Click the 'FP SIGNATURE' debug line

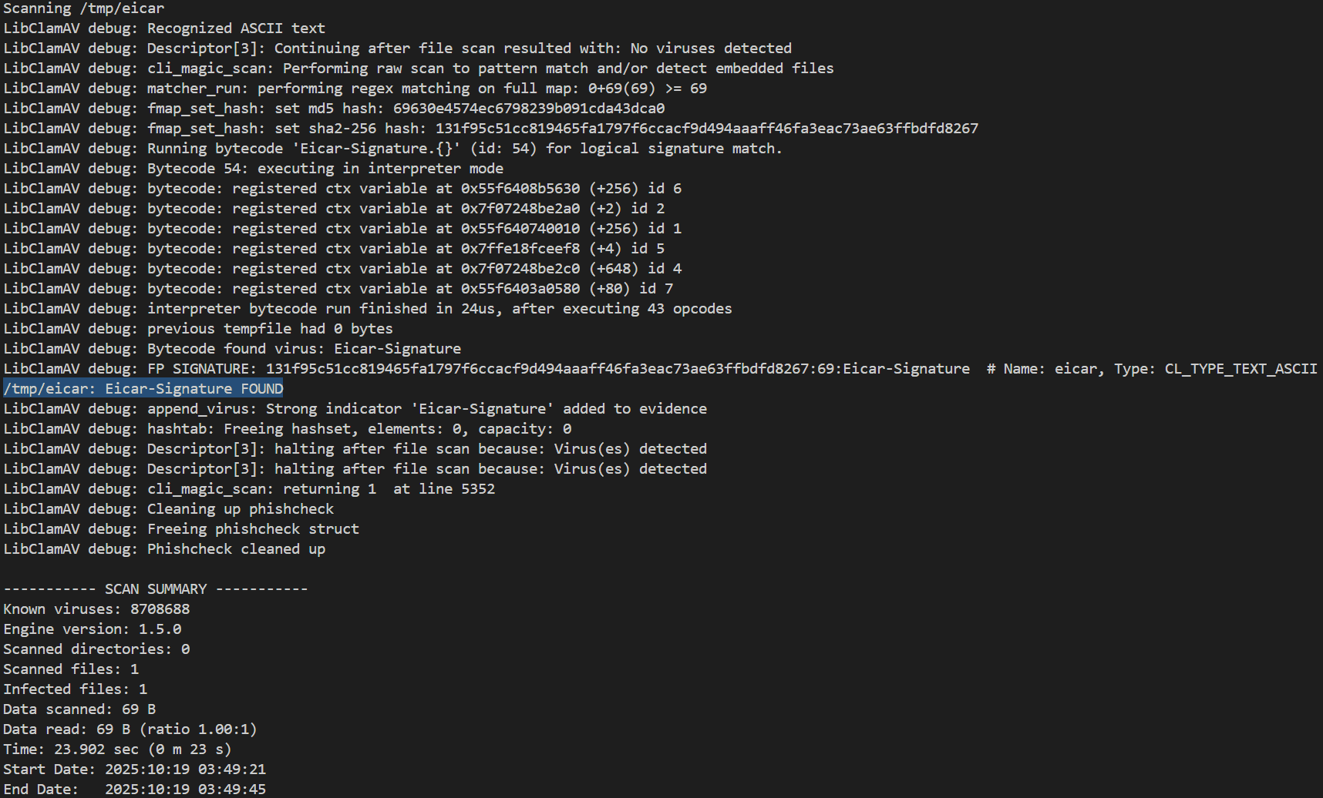pos(486,369)
